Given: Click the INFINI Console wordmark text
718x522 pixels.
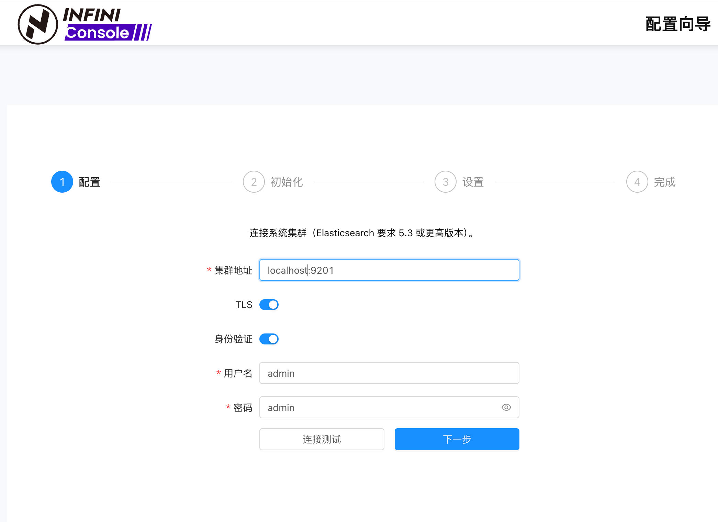Looking at the screenshot, I should tap(108, 24).
